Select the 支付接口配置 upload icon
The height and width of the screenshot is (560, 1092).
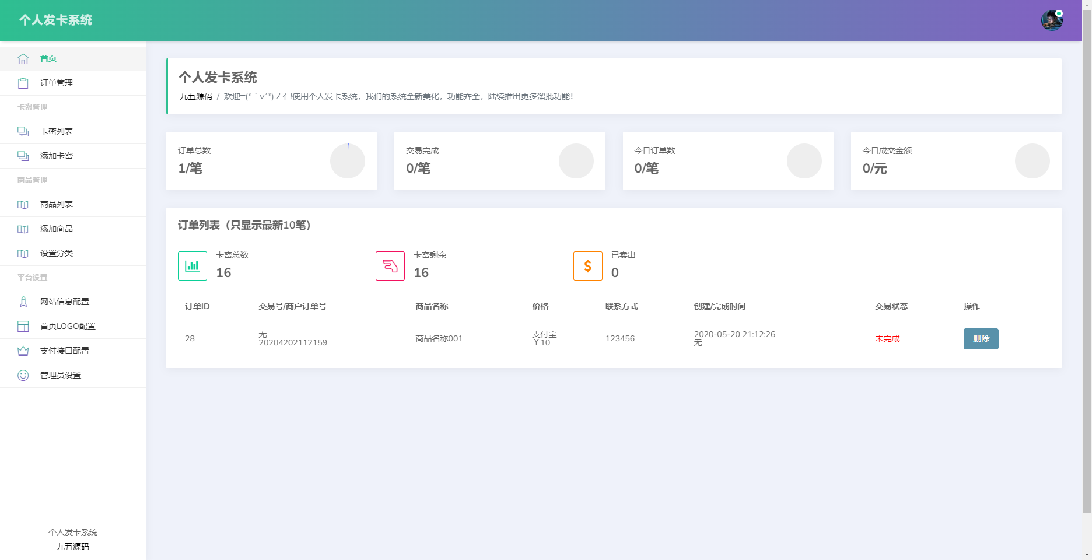click(23, 351)
